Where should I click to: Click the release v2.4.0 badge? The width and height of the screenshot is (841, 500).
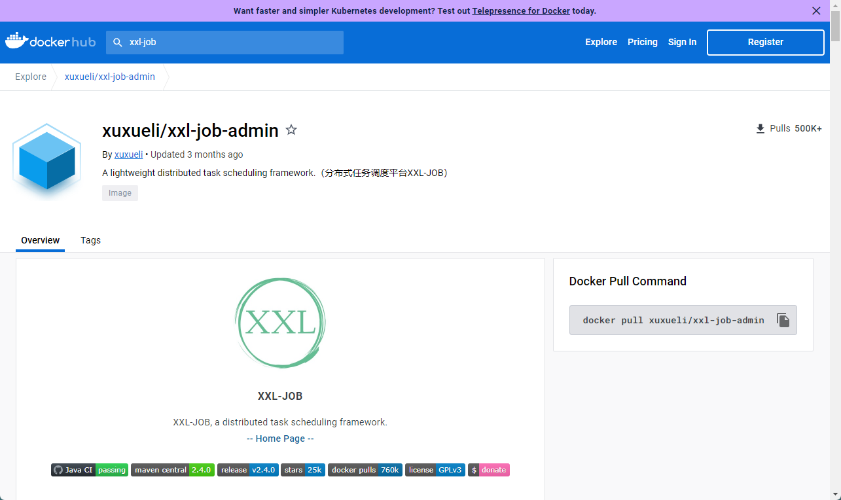247,470
